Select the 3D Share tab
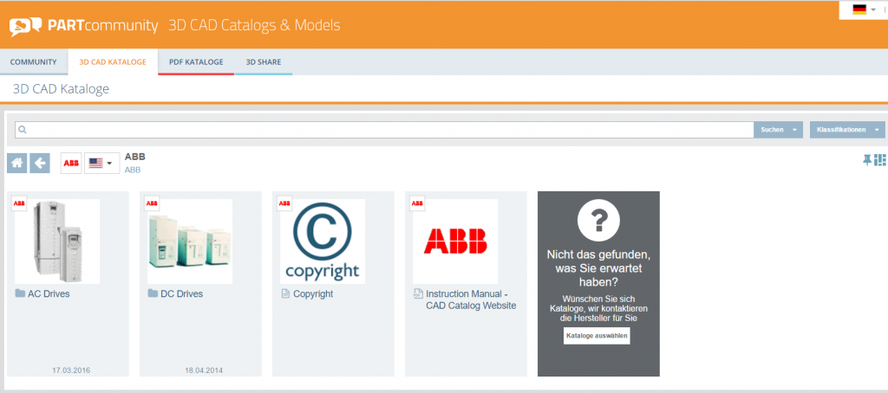This screenshot has width=888, height=393. [x=263, y=61]
